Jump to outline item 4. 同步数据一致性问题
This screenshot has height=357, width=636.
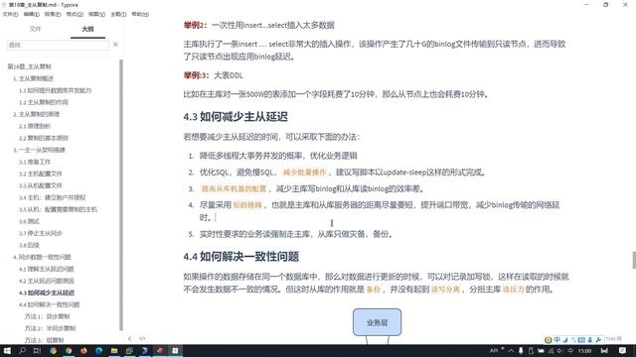click(42, 257)
